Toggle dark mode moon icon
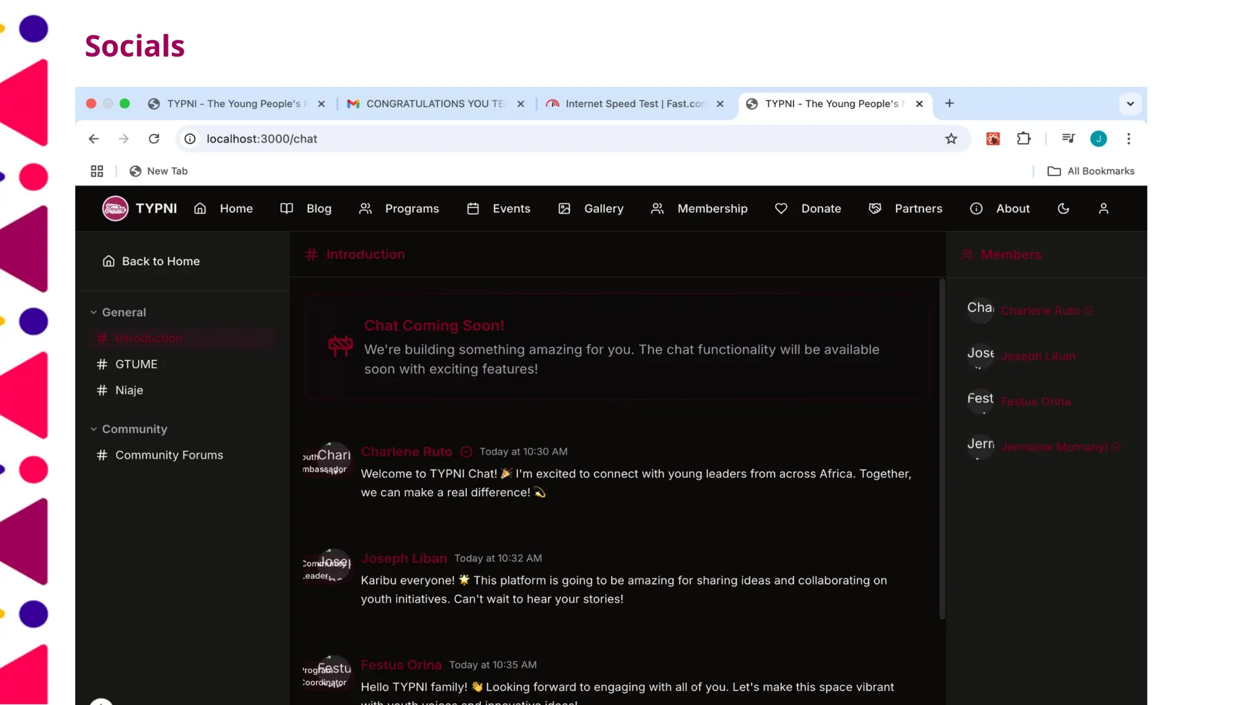 (x=1064, y=209)
